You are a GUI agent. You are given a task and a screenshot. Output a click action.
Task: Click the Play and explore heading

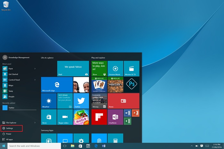click(x=98, y=58)
